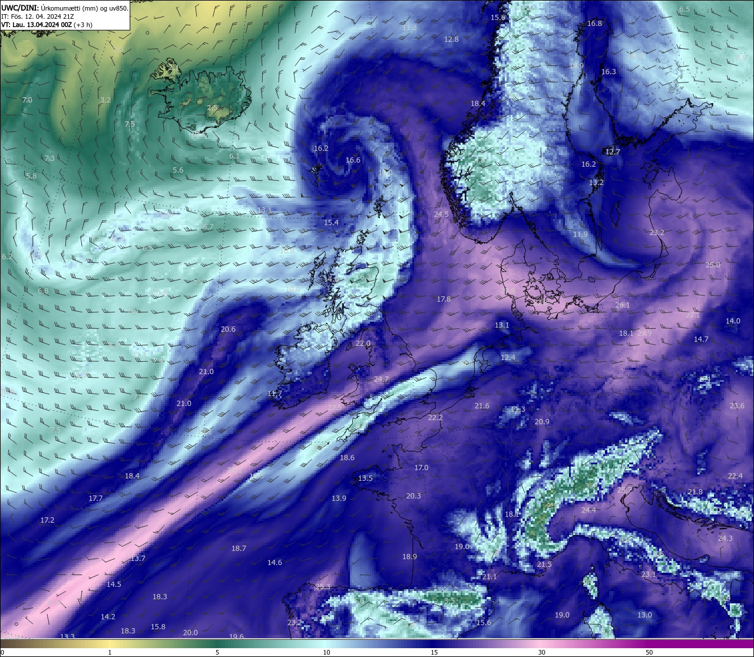Click the map value '16.8'
The height and width of the screenshot is (657, 754).
tap(594, 24)
